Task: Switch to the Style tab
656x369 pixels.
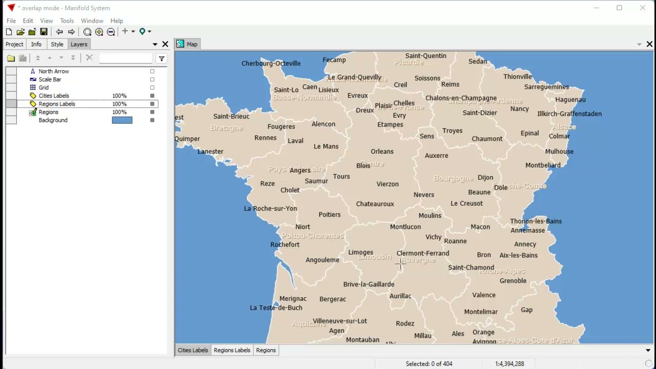Action: (57, 45)
